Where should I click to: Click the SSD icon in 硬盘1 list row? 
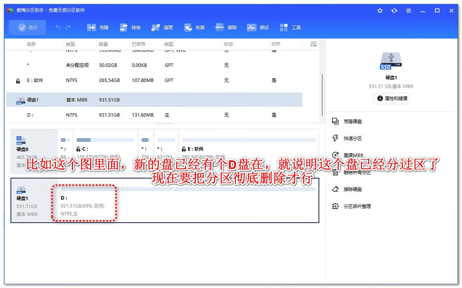click(x=21, y=100)
